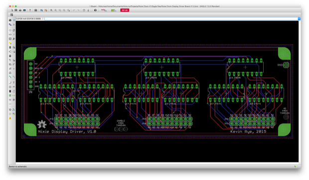Open the CAM processor tool

click(x=24, y=10)
